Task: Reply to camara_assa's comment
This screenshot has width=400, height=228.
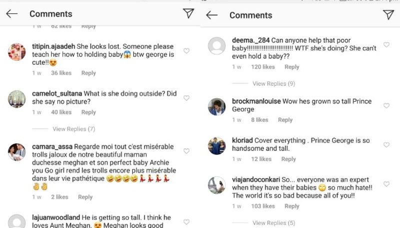Action: (x=85, y=197)
